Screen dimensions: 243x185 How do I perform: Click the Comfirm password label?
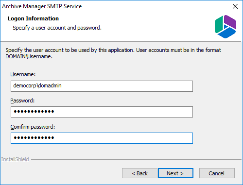[x=33, y=127]
